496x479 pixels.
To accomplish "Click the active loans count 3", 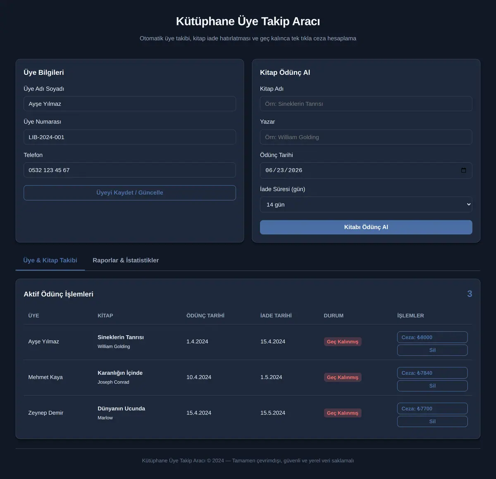I will click(x=470, y=294).
